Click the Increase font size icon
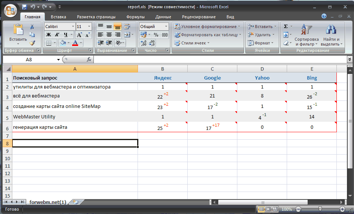354x214 pixels. click(x=80, y=35)
